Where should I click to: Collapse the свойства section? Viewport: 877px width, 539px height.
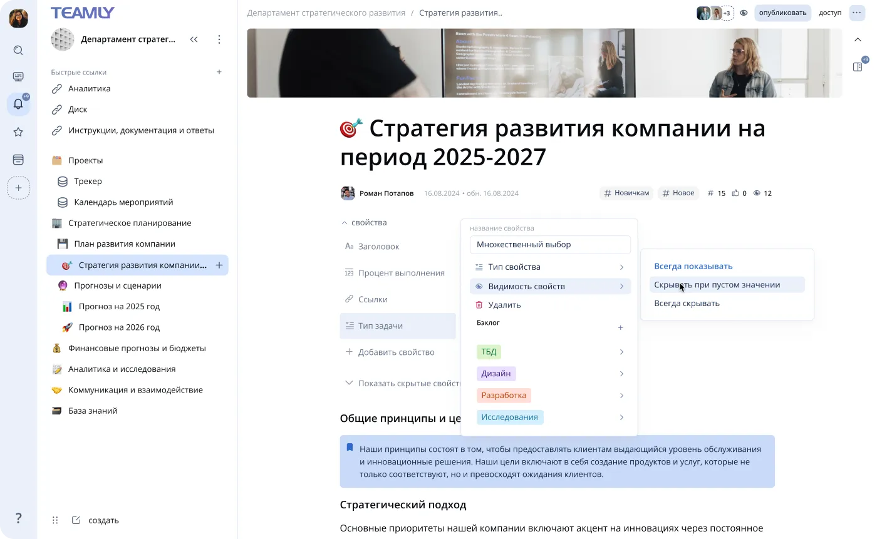[x=363, y=222]
